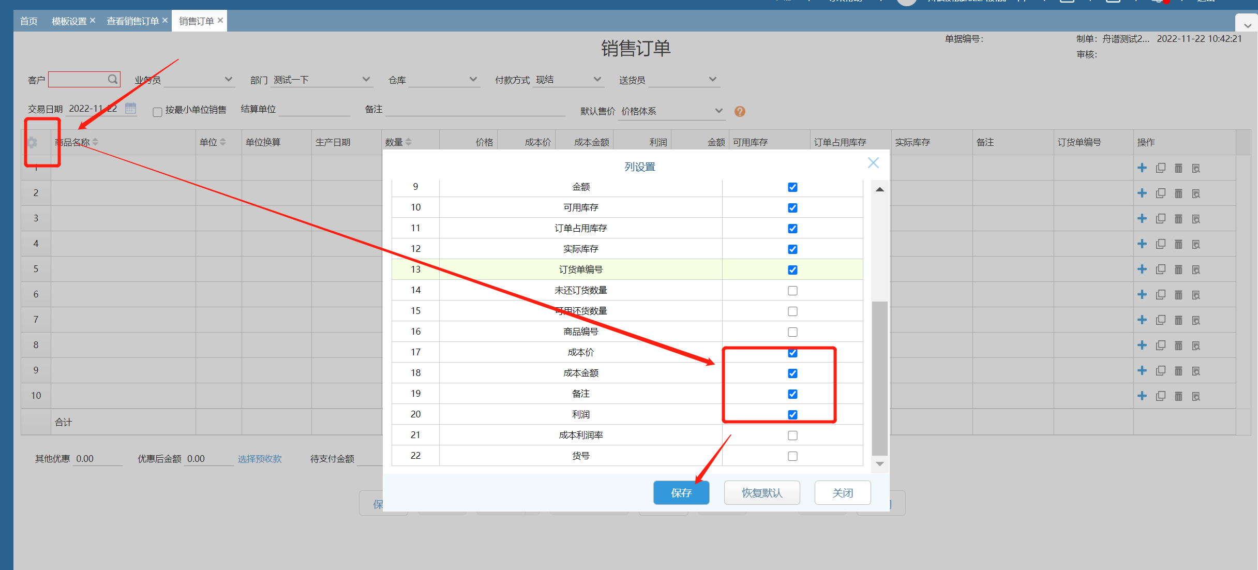The width and height of the screenshot is (1258, 570).
Task: Focus the 备注 input field
Action: pyautogui.click(x=475, y=109)
